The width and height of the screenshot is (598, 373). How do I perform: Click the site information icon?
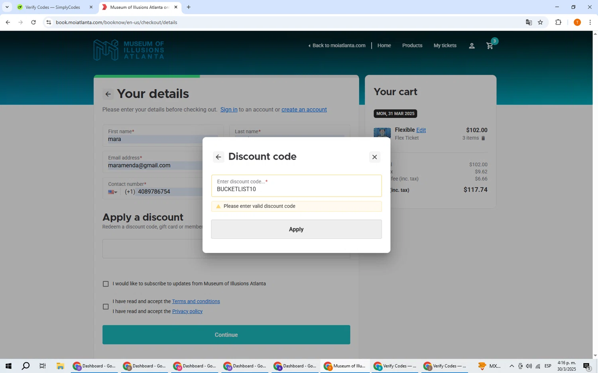(x=49, y=22)
